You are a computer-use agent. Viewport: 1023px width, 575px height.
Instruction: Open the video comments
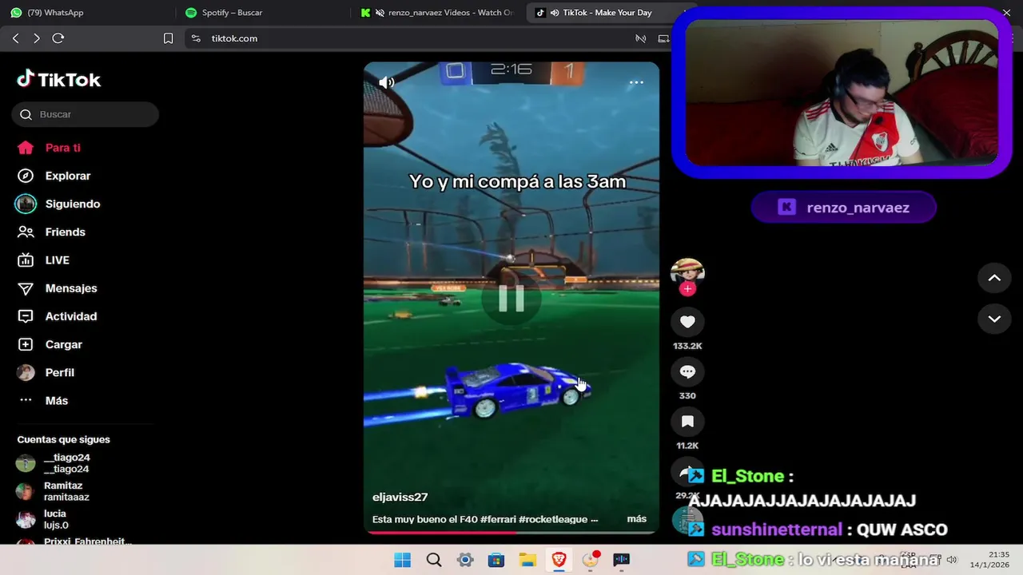[x=687, y=371]
